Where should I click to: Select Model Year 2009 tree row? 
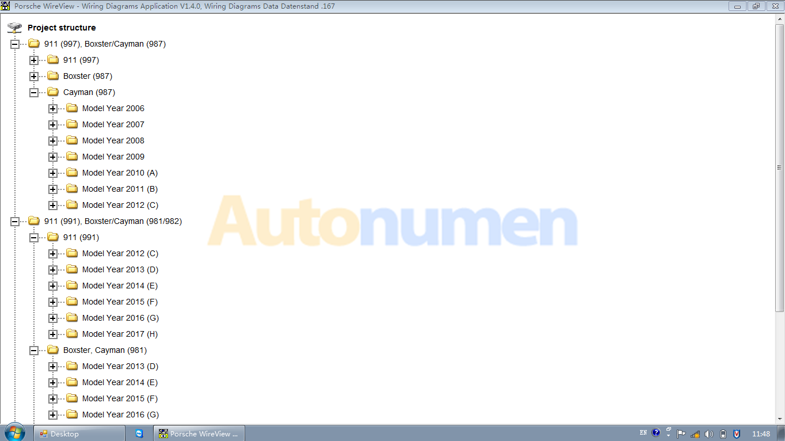pos(113,157)
